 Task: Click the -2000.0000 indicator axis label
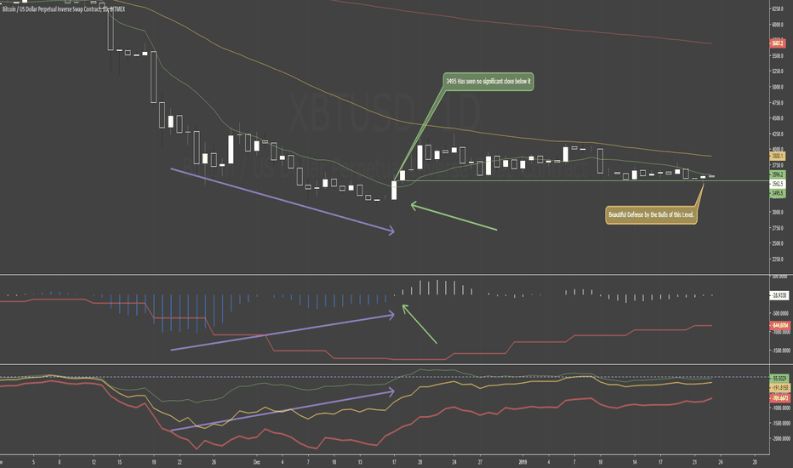point(779,439)
